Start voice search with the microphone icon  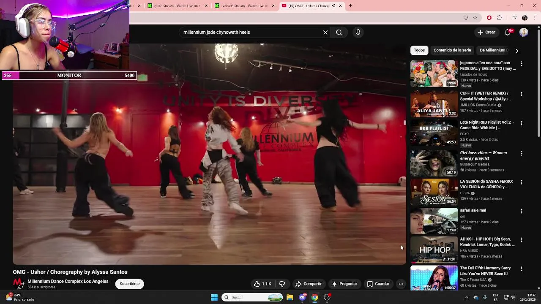pos(358,32)
